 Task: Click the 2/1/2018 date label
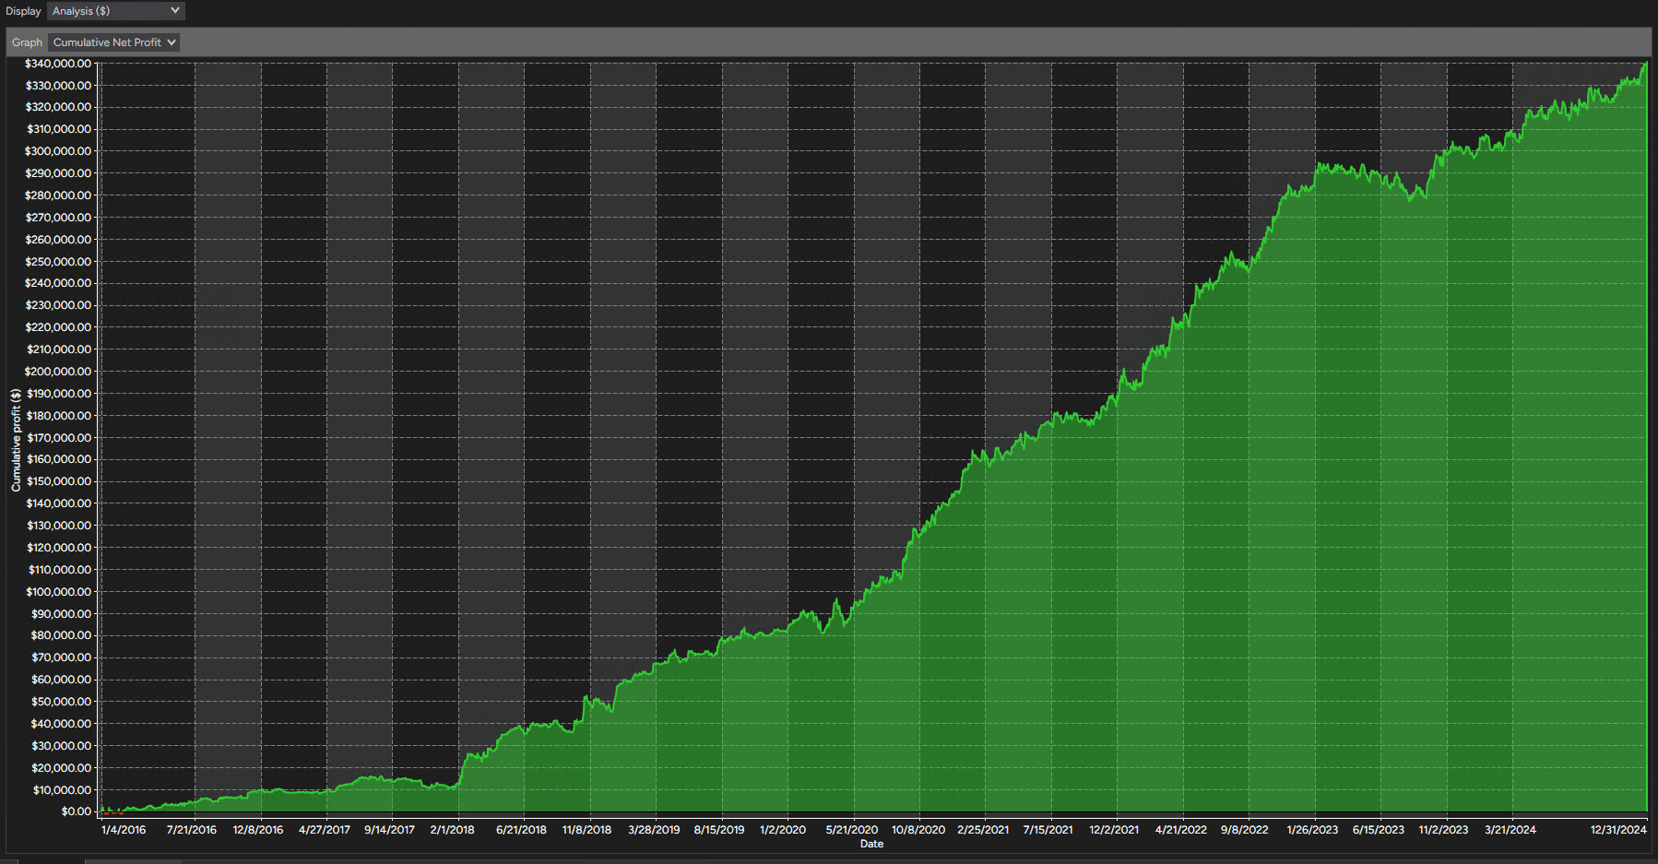[x=453, y=830]
